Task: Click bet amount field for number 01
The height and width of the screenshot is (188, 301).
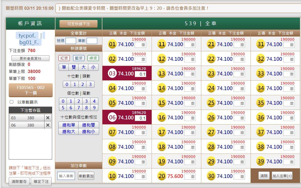Action: [140, 45]
